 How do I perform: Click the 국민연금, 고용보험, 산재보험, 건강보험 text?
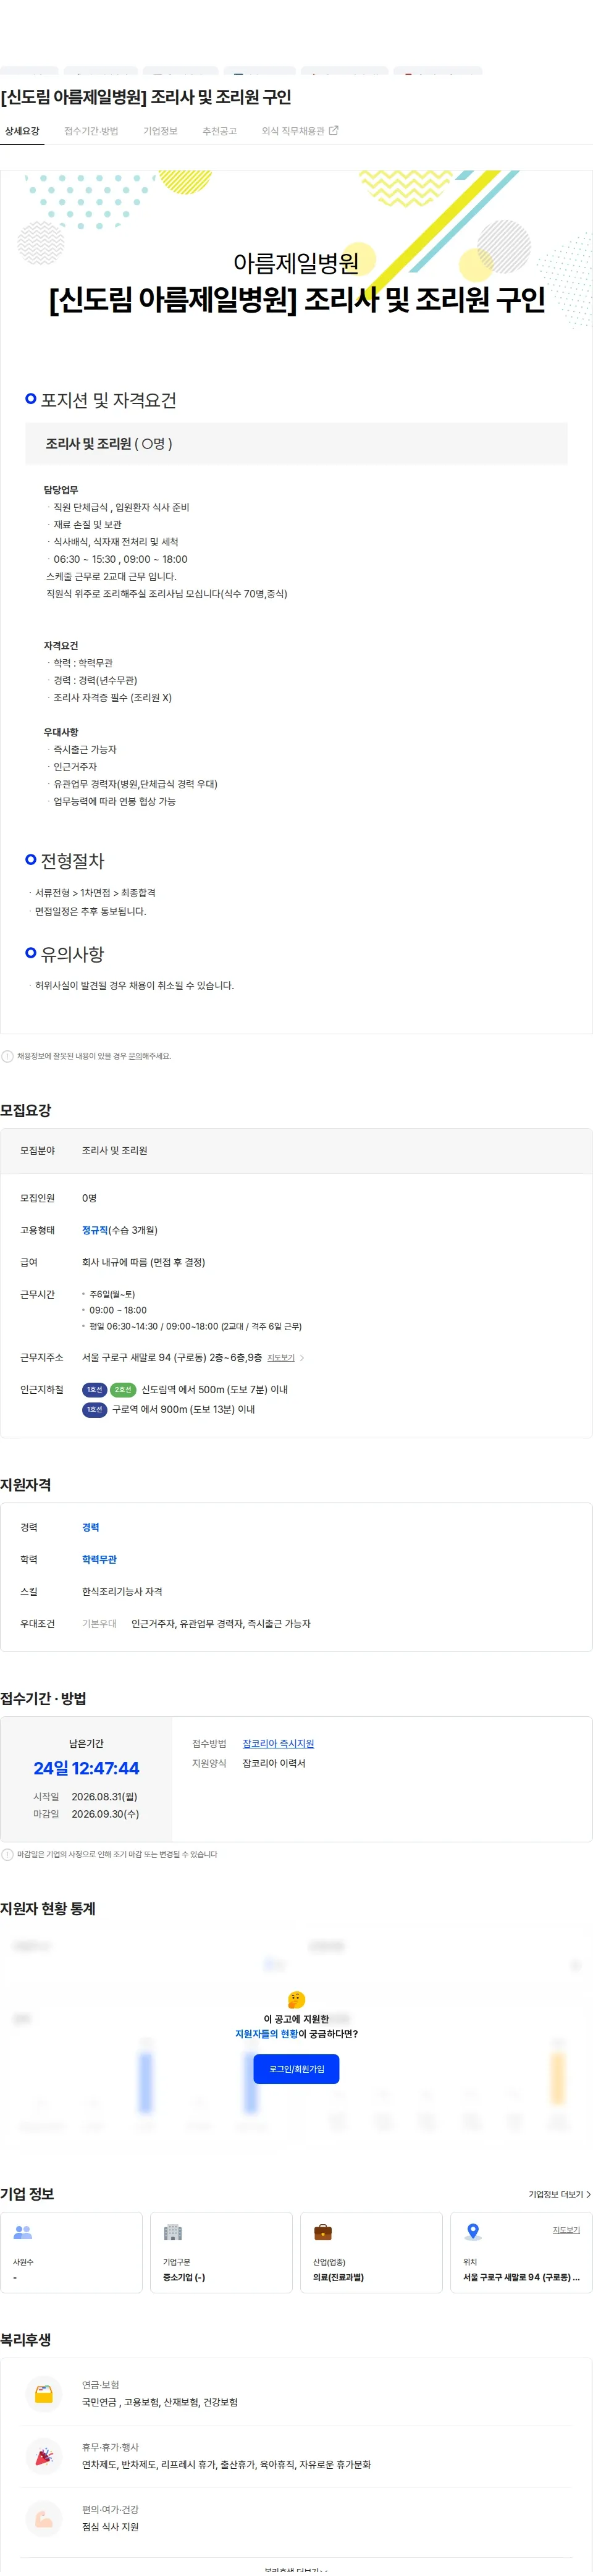[x=160, y=2402]
